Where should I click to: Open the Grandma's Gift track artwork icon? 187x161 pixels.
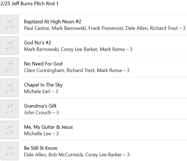[x=10, y=109]
